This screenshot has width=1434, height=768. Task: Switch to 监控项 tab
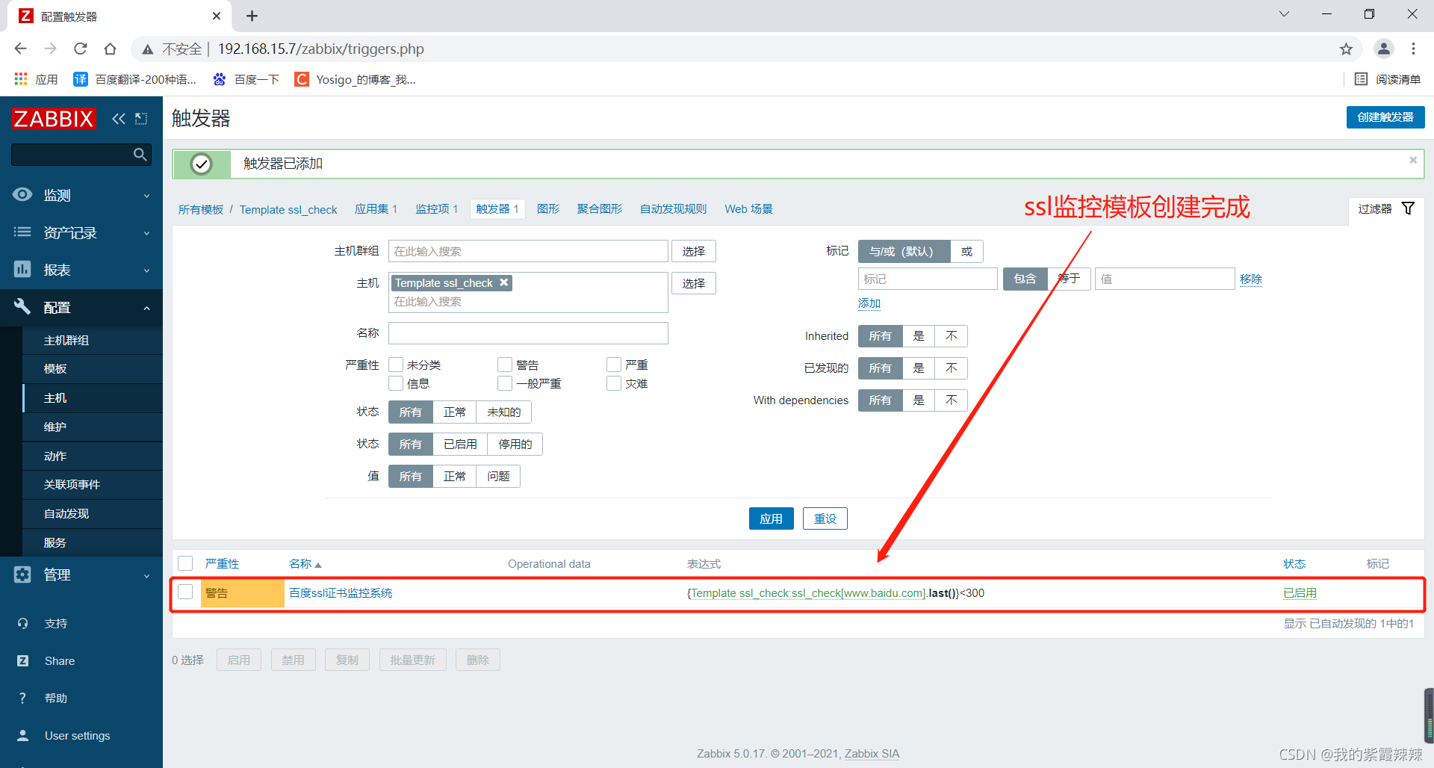[x=436, y=209]
